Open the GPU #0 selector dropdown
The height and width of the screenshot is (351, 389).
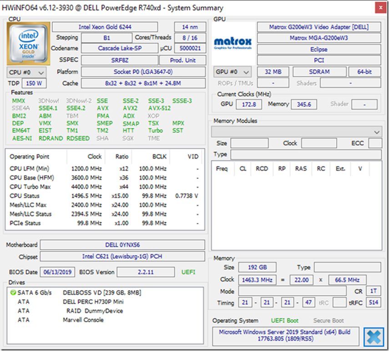(232, 72)
